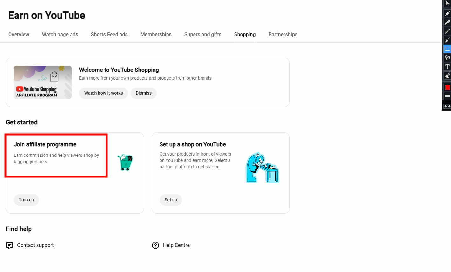Select the Shopping tab
Image resolution: width=451 pixels, height=272 pixels.
[x=245, y=34]
